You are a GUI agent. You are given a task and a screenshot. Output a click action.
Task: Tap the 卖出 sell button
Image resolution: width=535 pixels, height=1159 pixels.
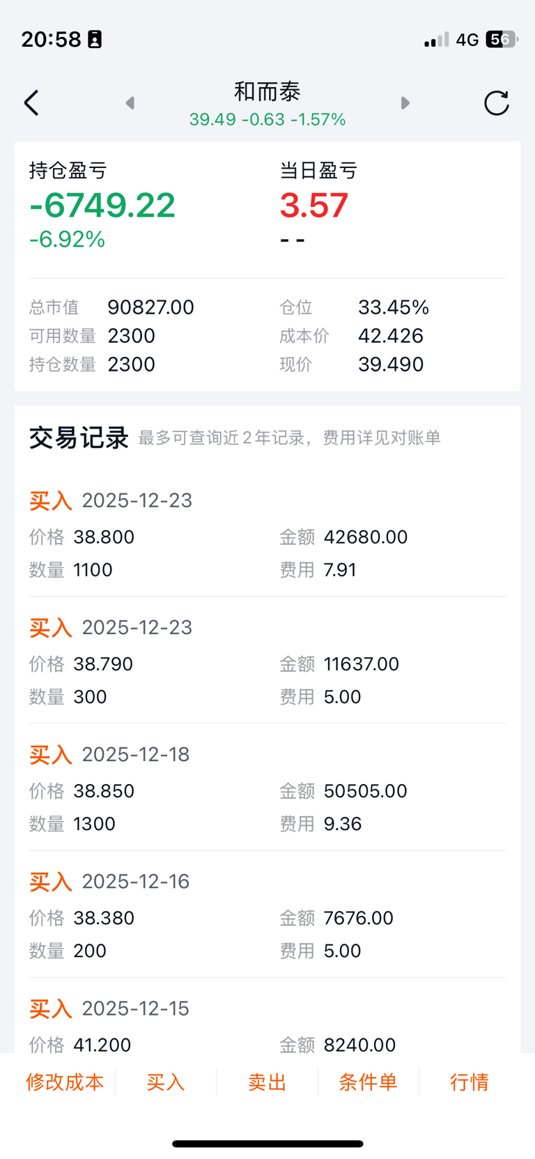pyautogui.click(x=267, y=1082)
